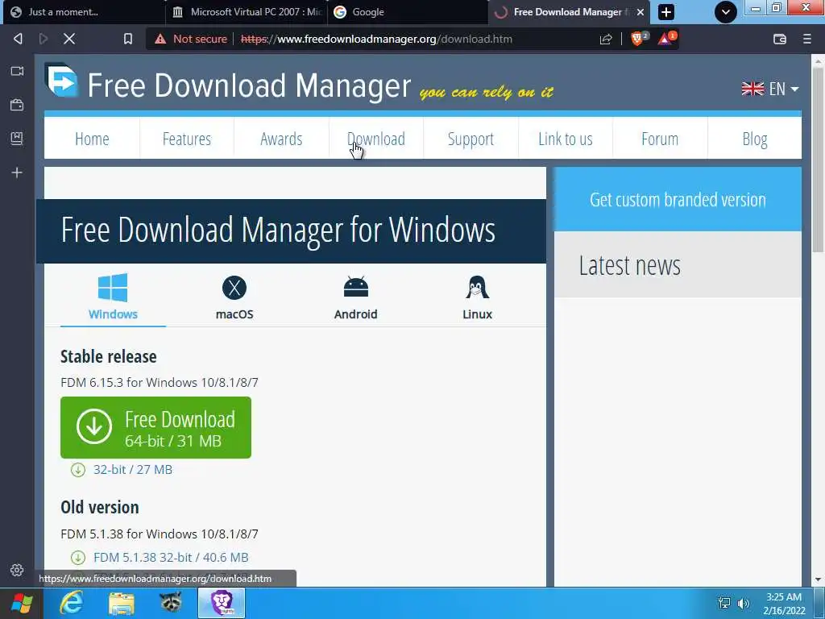Image resolution: width=825 pixels, height=619 pixels.
Task: Open the sidebar settings gear
Action: pyautogui.click(x=17, y=570)
